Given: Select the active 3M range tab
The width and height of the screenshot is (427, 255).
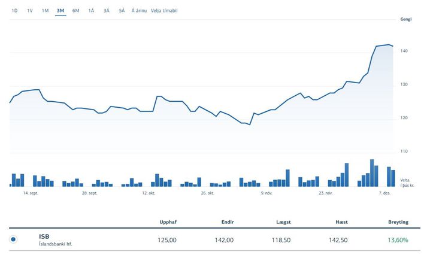Looking at the screenshot, I should point(60,11).
